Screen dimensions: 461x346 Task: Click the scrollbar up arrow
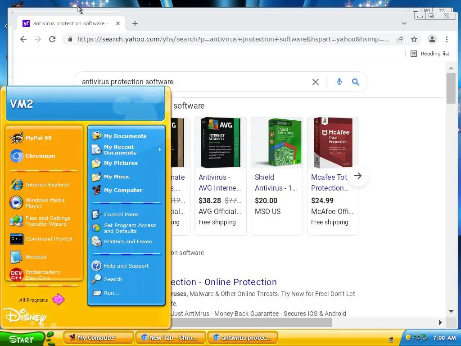point(451,68)
